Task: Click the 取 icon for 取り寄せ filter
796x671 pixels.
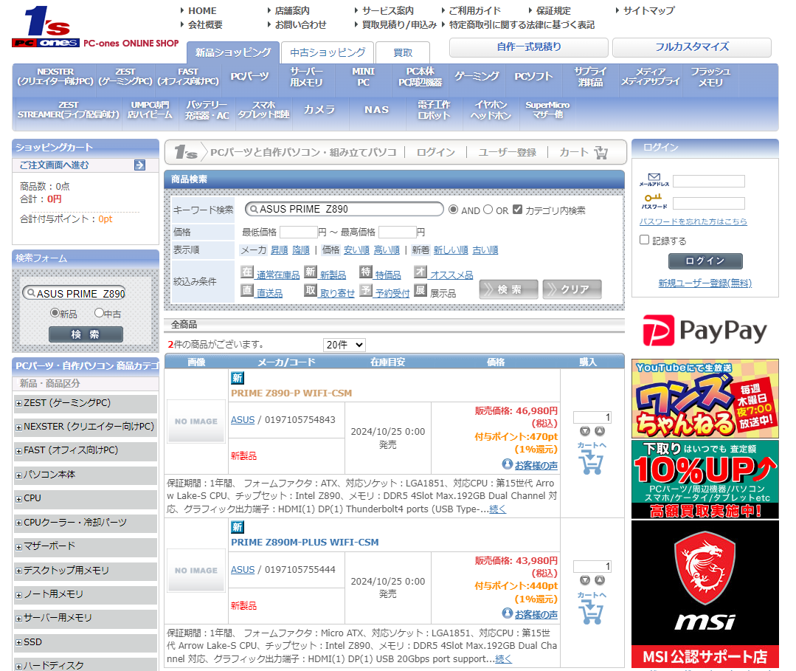Action: tap(310, 291)
